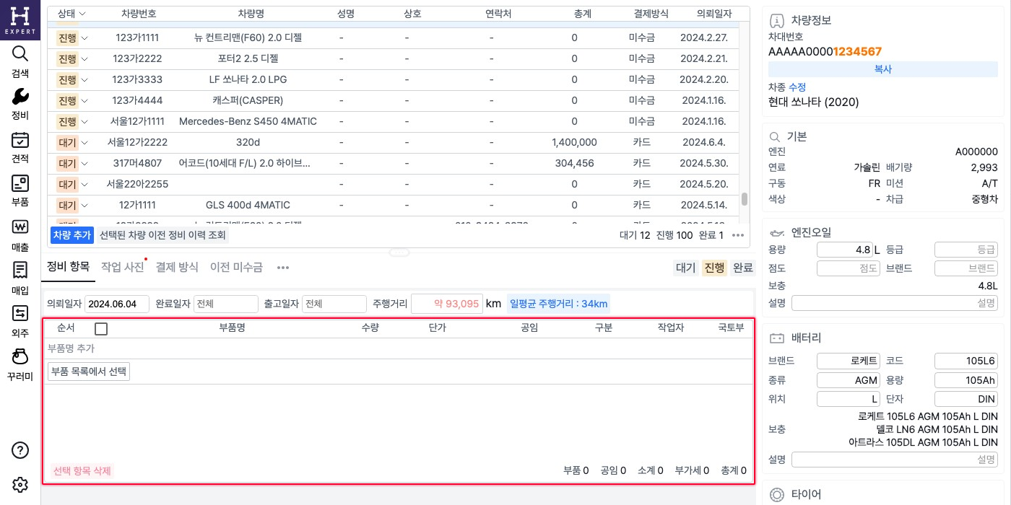
Task: Check the select-all checkbox beside 순서
Action: (101, 329)
